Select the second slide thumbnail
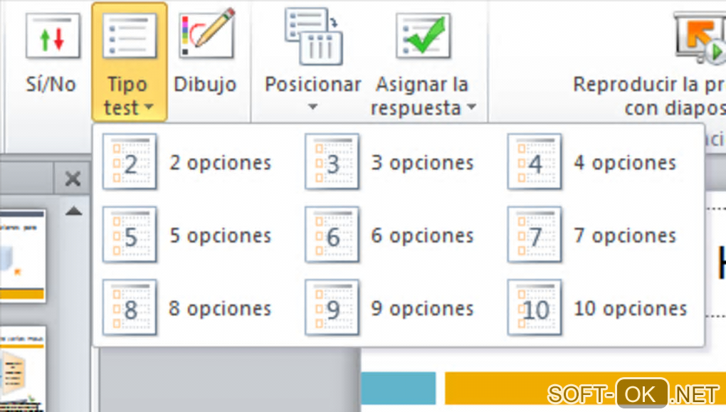Viewport: 726px width, 412px height. 23,370
